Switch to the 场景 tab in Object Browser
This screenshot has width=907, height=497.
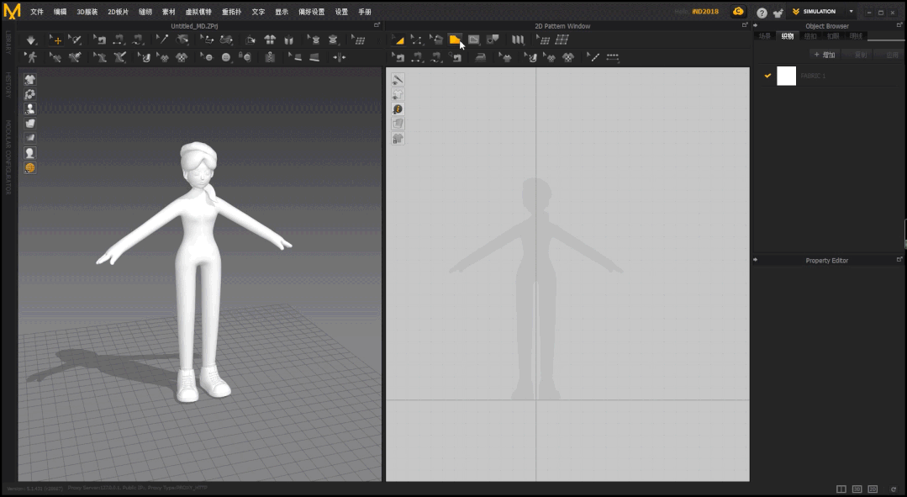(764, 36)
